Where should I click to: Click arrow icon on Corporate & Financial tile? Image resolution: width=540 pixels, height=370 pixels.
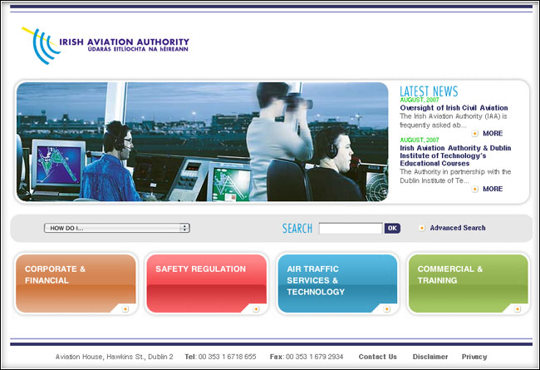tap(125, 309)
